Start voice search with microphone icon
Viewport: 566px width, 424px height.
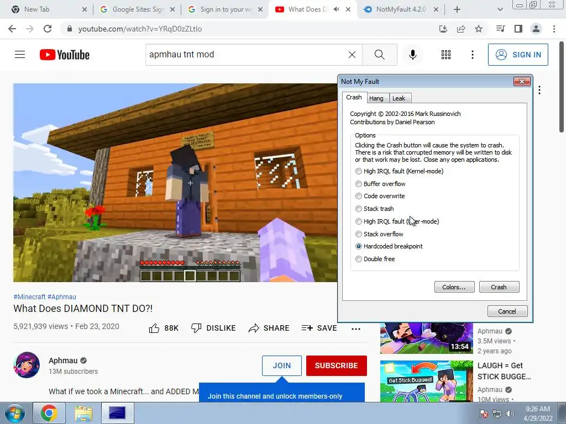(x=413, y=55)
